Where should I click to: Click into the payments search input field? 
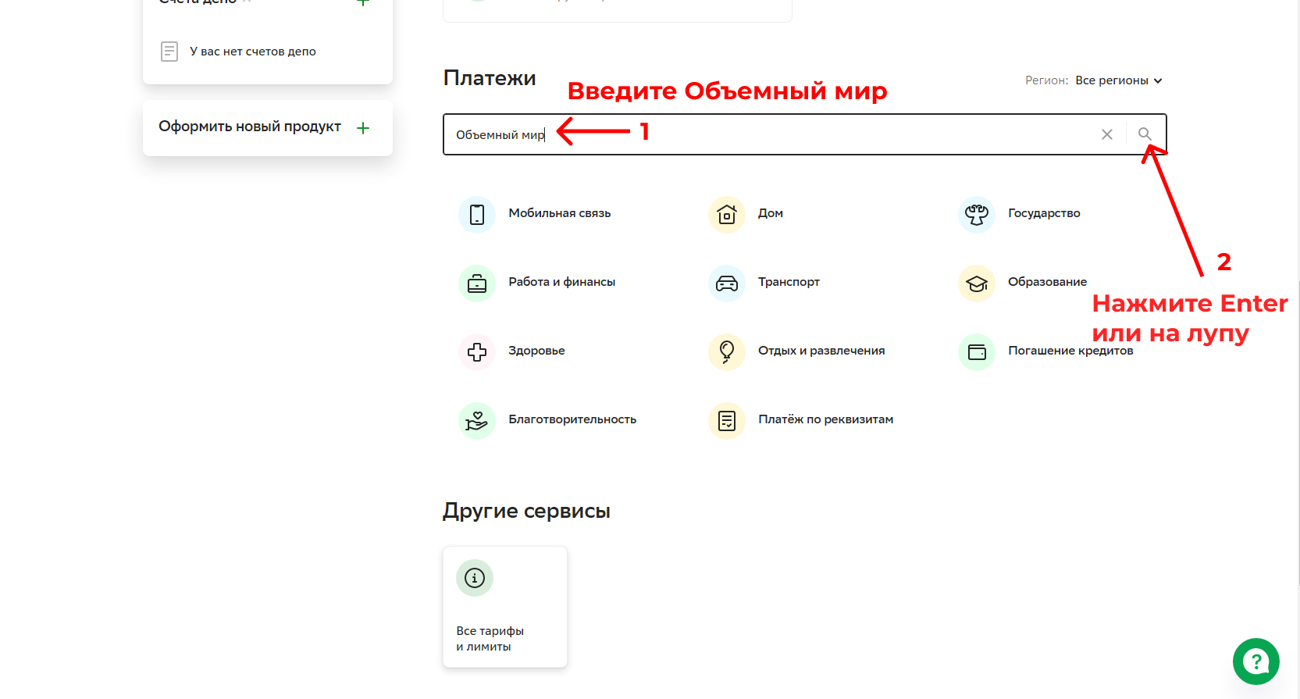(x=804, y=134)
